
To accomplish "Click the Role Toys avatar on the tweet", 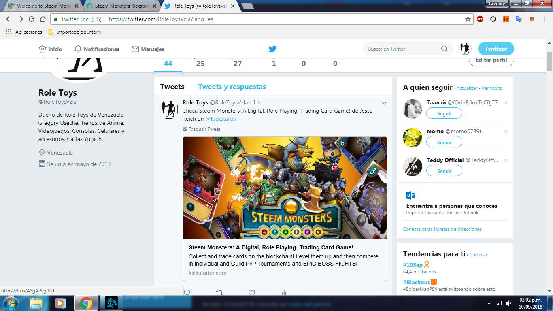I will point(169,109).
